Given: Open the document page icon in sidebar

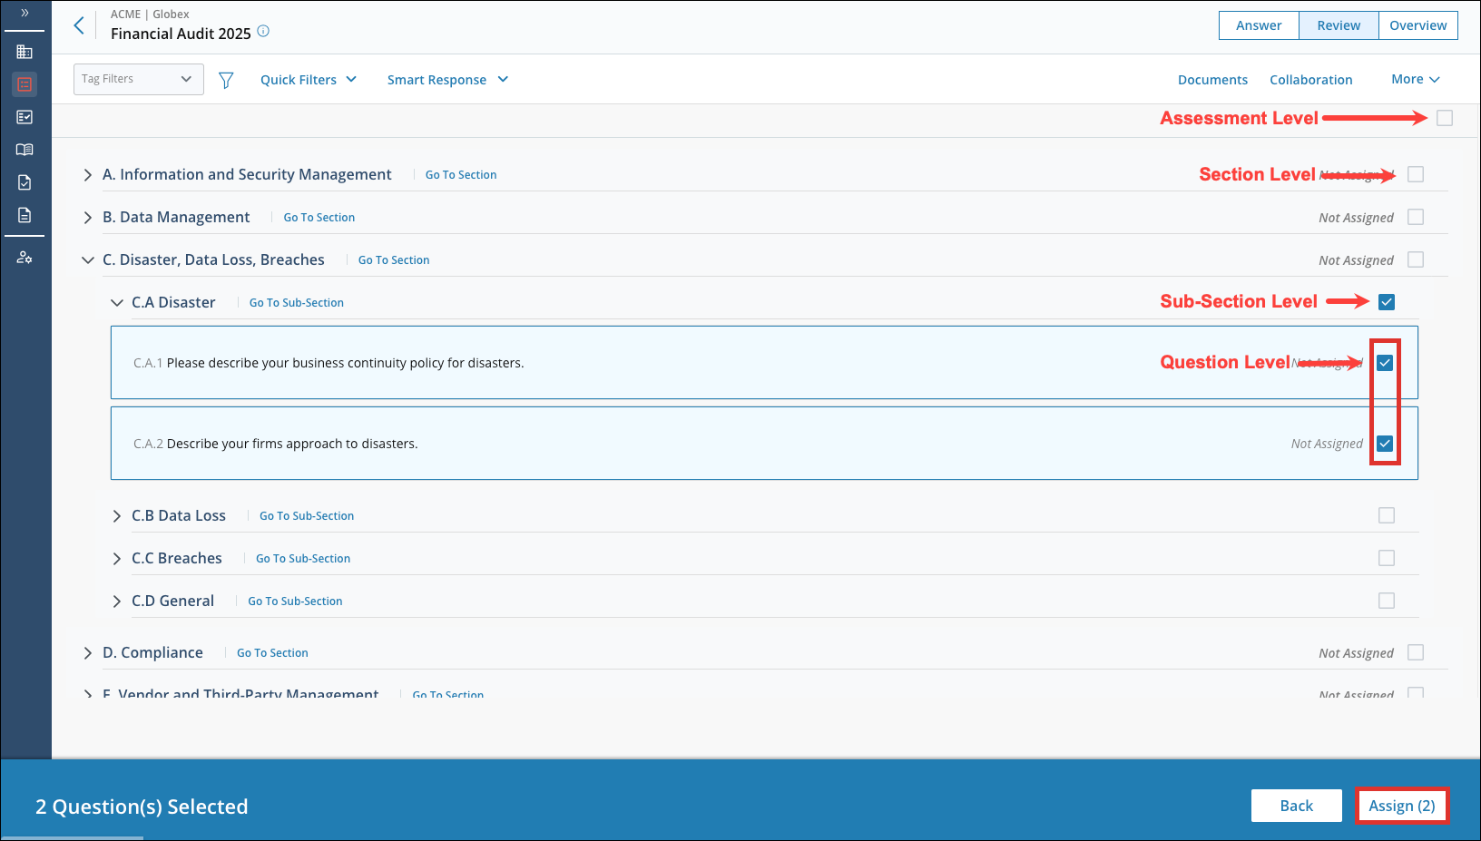Looking at the screenshot, I should pyautogui.click(x=25, y=215).
